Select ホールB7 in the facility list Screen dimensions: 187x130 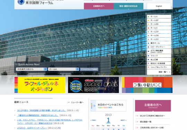click(x=159, y=20)
